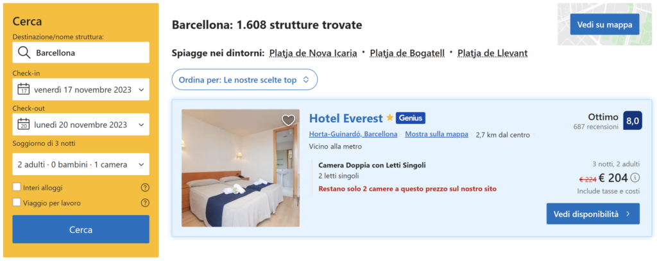The image size is (657, 261).
Task: Open the Vedi su mappa button
Action: pos(604,25)
